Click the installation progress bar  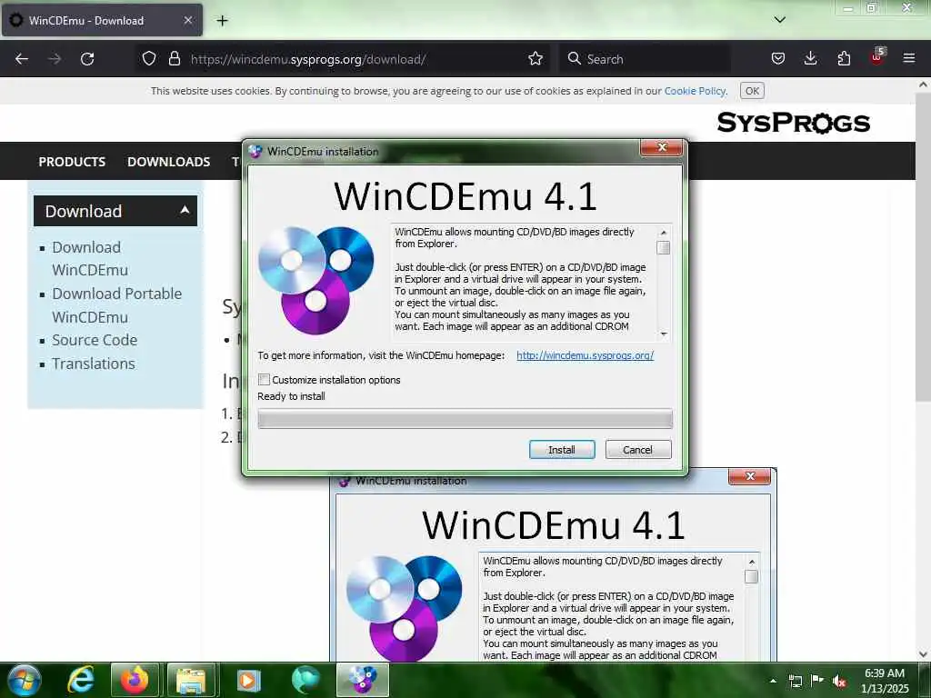[x=465, y=418]
